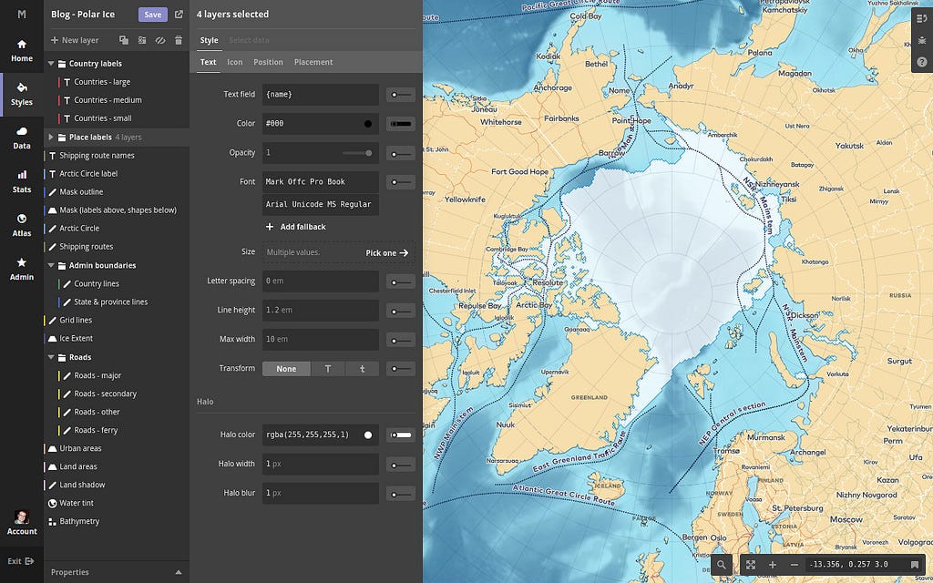
Task: Collapse the Properties panel at bottom left
Action: tap(179, 572)
